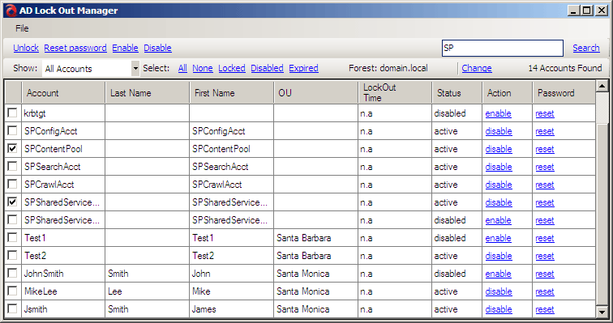The width and height of the screenshot is (613, 323).
Task: Select the MikeLee row checkbox
Action: tap(12, 291)
